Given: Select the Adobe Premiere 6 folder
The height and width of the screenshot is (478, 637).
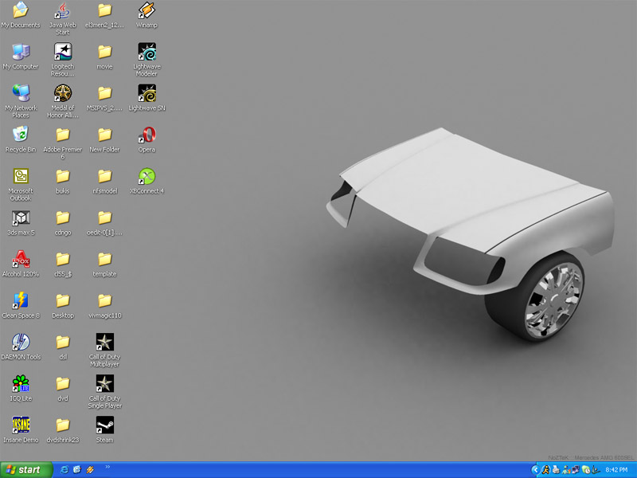Looking at the screenshot, I should (x=62, y=135).
